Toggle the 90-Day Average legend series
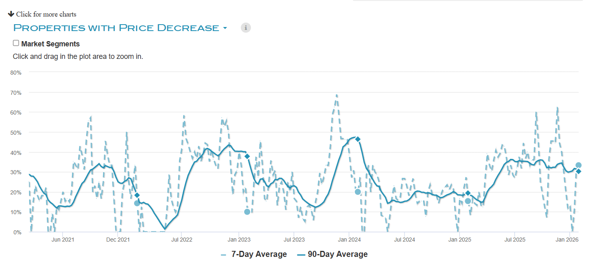 (333, 254)
